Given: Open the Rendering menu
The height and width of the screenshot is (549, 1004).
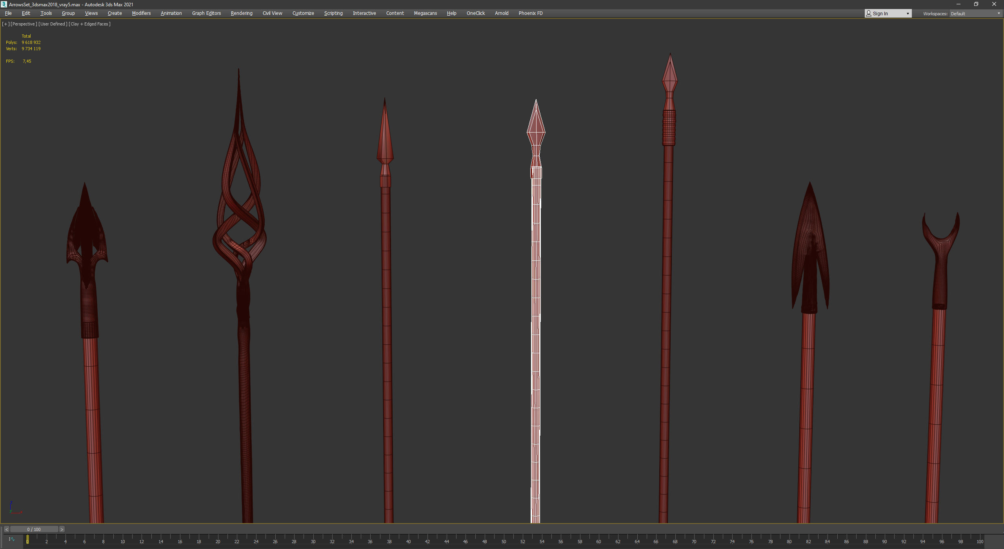Looking at the screenshot, I should pyautogui.click(x=241, y=13).
